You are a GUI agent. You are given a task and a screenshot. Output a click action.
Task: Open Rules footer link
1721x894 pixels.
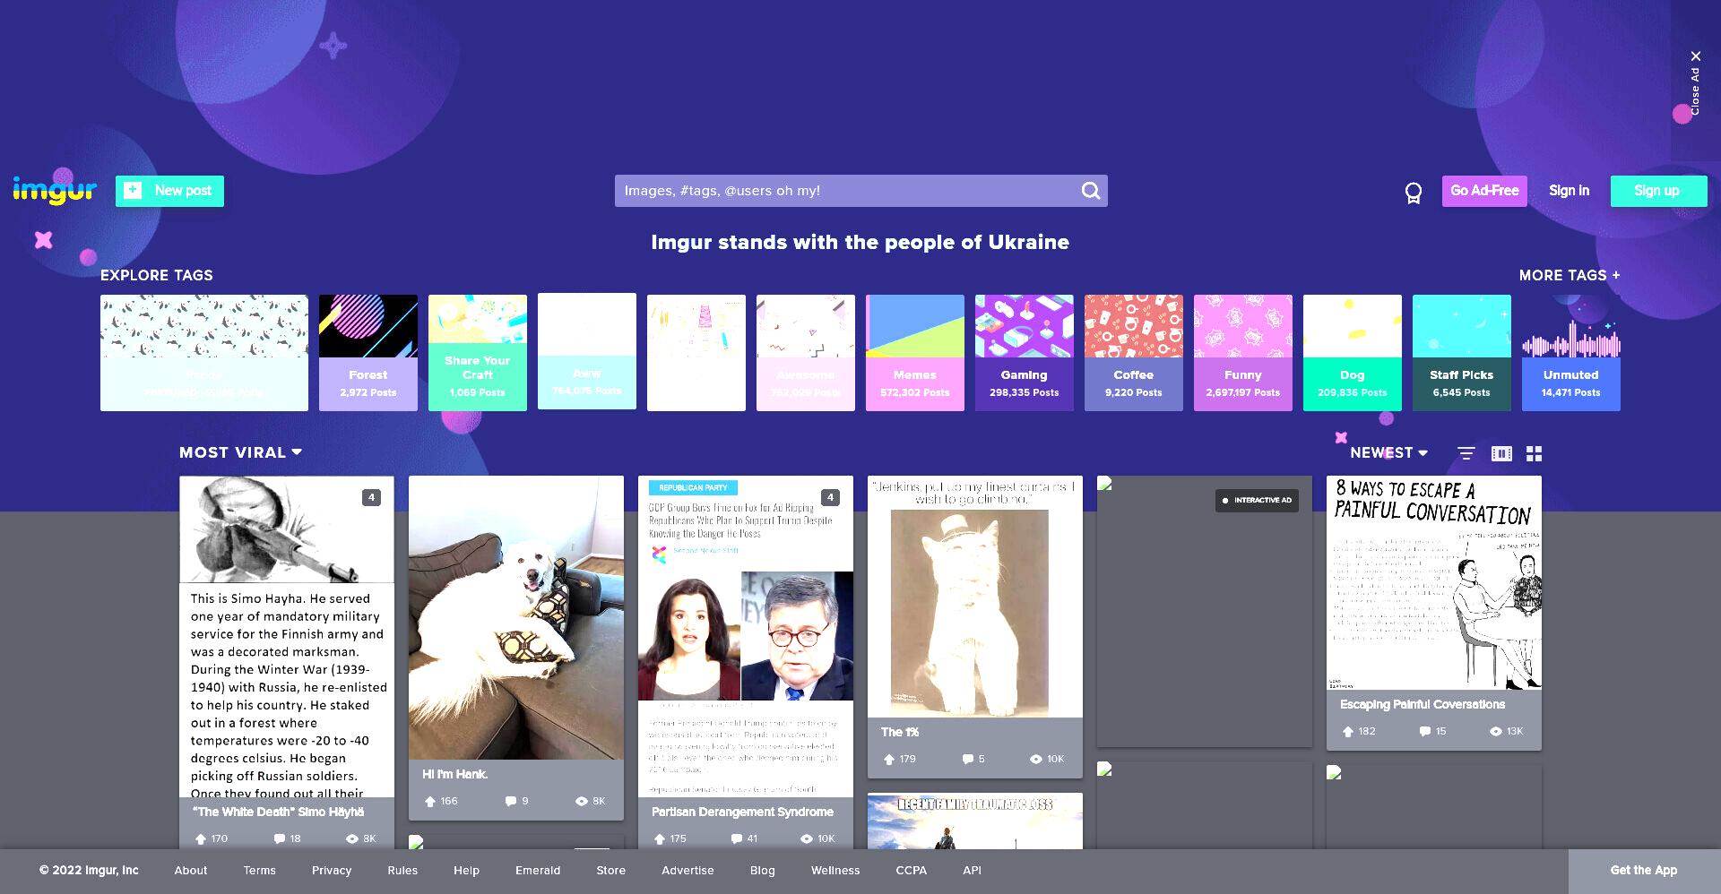(x=402, y=870)
